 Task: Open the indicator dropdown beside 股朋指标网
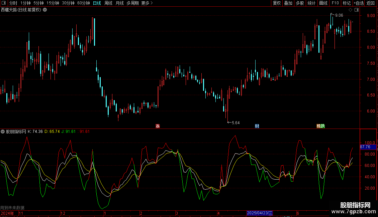coord(3,132)
